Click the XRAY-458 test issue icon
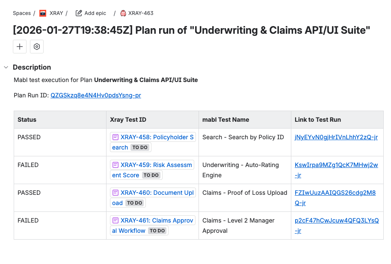The height and width of the screenshot is (264, 391). 116,137
